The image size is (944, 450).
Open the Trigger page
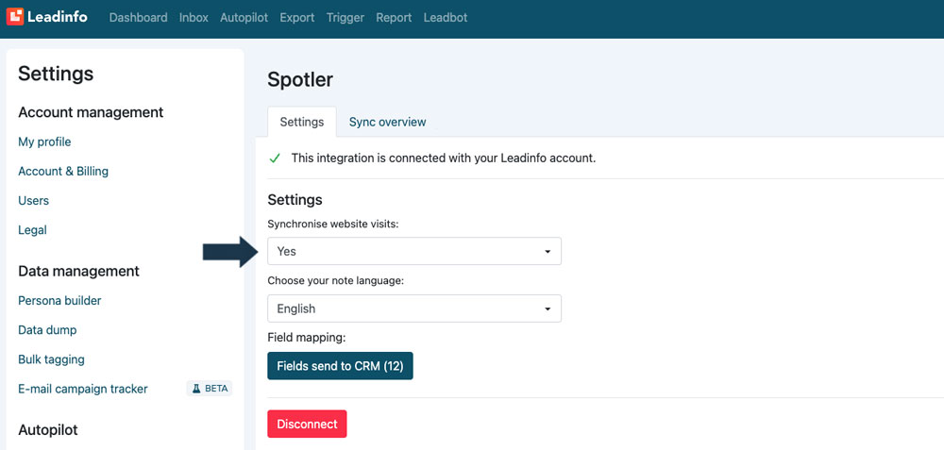pos(346,17)
